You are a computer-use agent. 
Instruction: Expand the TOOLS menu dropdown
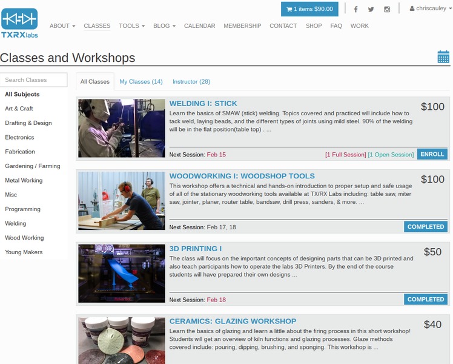[131, 26]
